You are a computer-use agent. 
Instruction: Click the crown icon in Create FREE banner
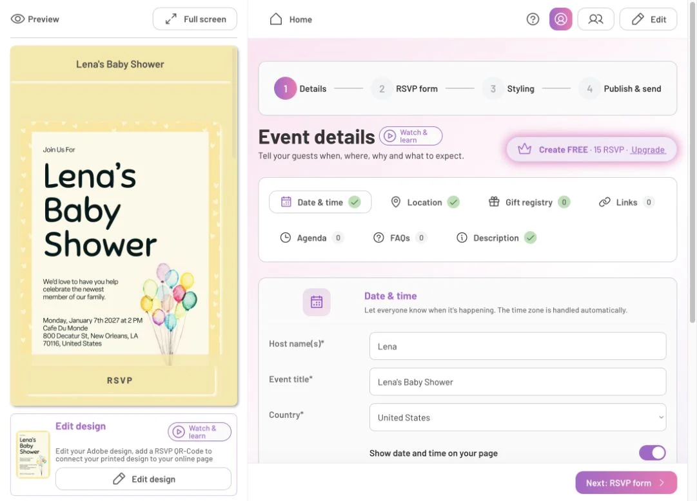point(525,149)
